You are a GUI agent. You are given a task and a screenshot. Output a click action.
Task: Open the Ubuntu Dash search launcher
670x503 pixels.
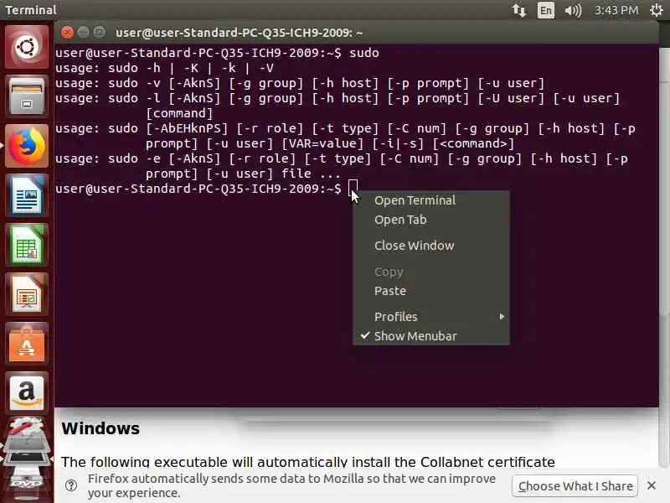tap(27, 47)
